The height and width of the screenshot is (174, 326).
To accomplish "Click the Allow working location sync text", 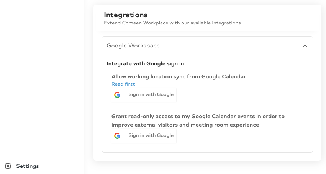I will pos(179,76).
